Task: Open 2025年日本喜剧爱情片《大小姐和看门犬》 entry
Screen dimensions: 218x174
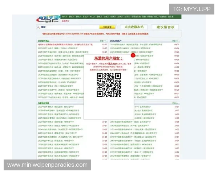Action: pos(60,137)
